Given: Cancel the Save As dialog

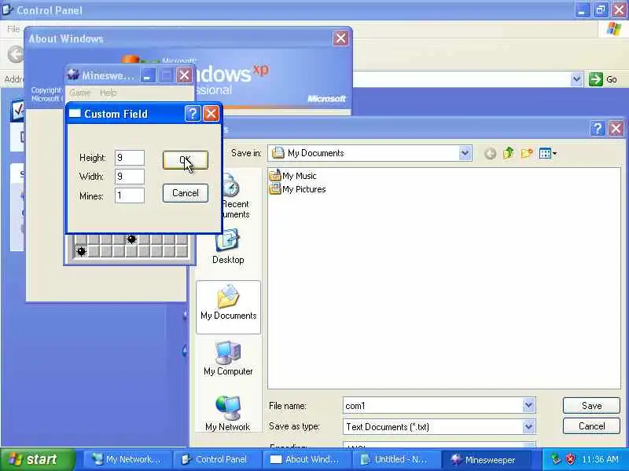Looking at the screenshot, I should tap(591, 426).
